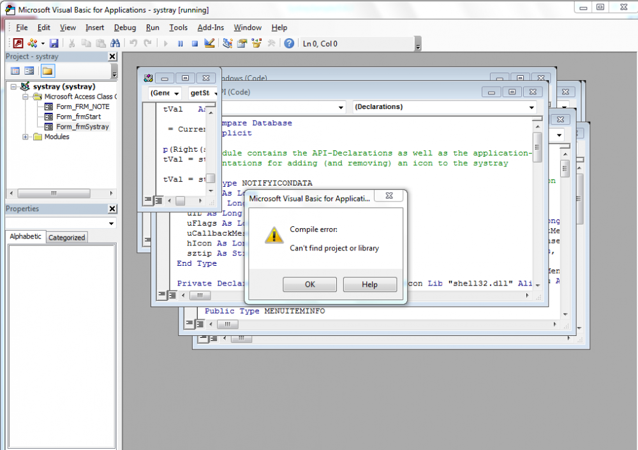Click the toolbar options arrow after Ln 0, Col 0

(x=418, y=45)
